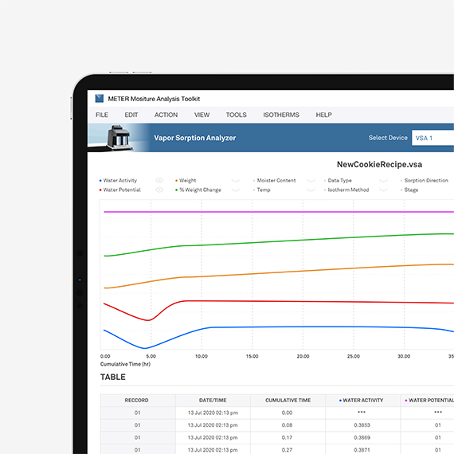Image resolution: width=454 pixels, height=454 pixels.
Task: Open the Select Device dropdown showing VSA 1
Action: 432,138
